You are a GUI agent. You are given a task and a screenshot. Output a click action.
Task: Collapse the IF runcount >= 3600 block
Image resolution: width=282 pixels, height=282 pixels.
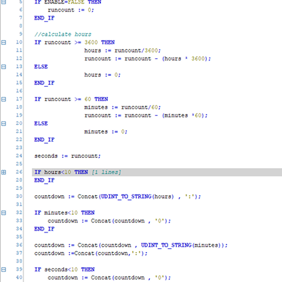pos(3,42)
